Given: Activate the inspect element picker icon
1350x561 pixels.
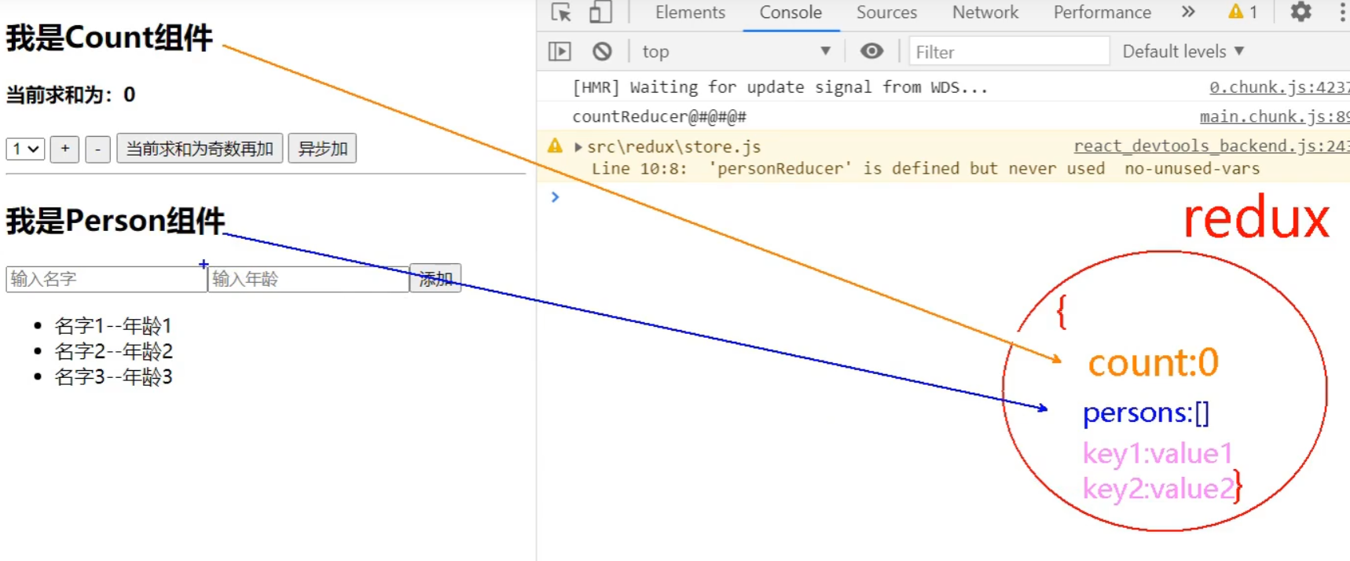Looking at the screenshot, I should coord(561,13).
